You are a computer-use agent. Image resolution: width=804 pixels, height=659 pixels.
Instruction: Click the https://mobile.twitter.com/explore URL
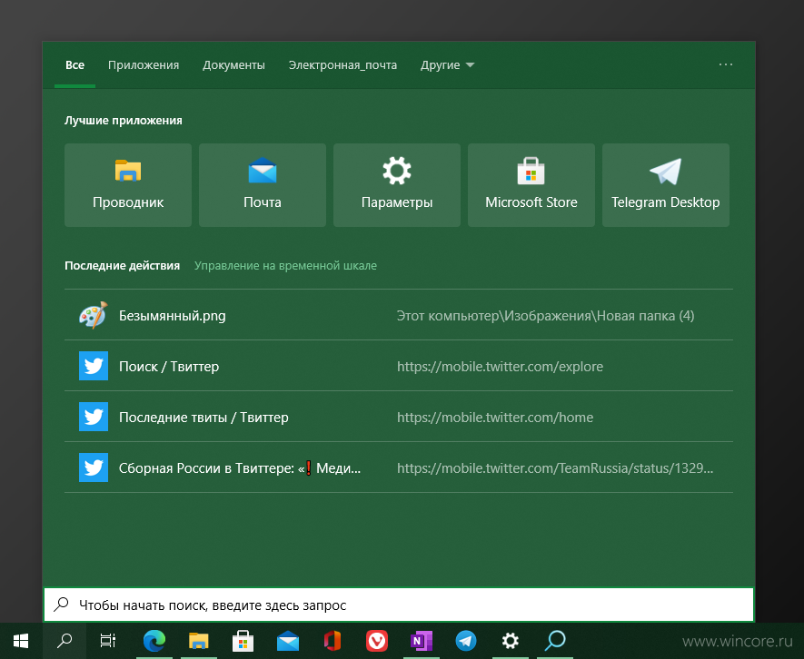tap(500, 366)
